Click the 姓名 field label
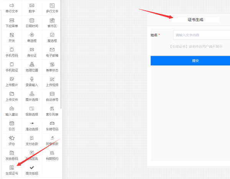Viewport: 230px width, 179px height. 154,35
